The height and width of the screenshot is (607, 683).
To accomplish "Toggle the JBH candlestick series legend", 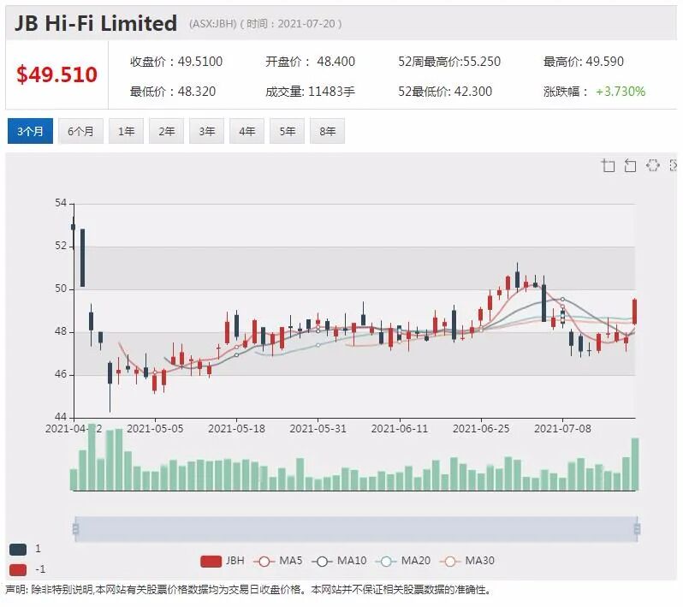I will [223, 561].
